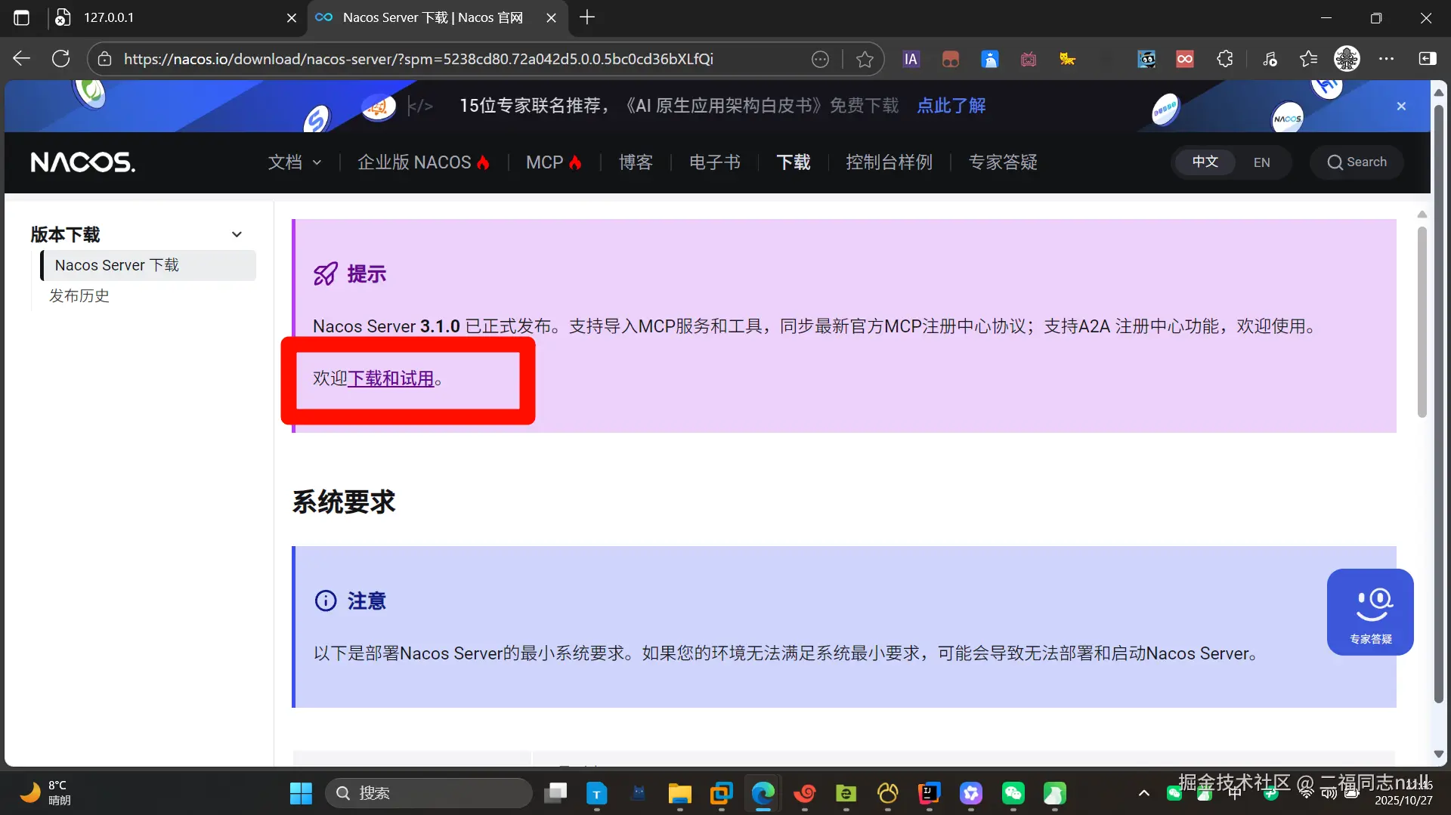Viewport: 1451px width, 815px height.
Task: Go back to the previous page
Action: click(x=21, y=59)
